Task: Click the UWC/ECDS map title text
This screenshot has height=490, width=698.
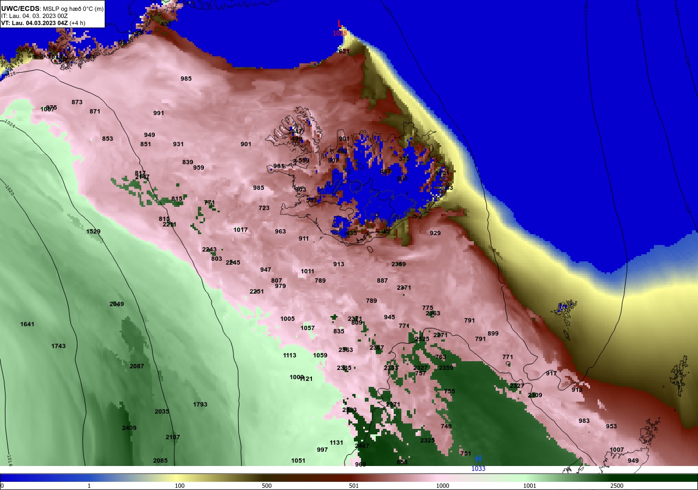Action: [52, 9]
